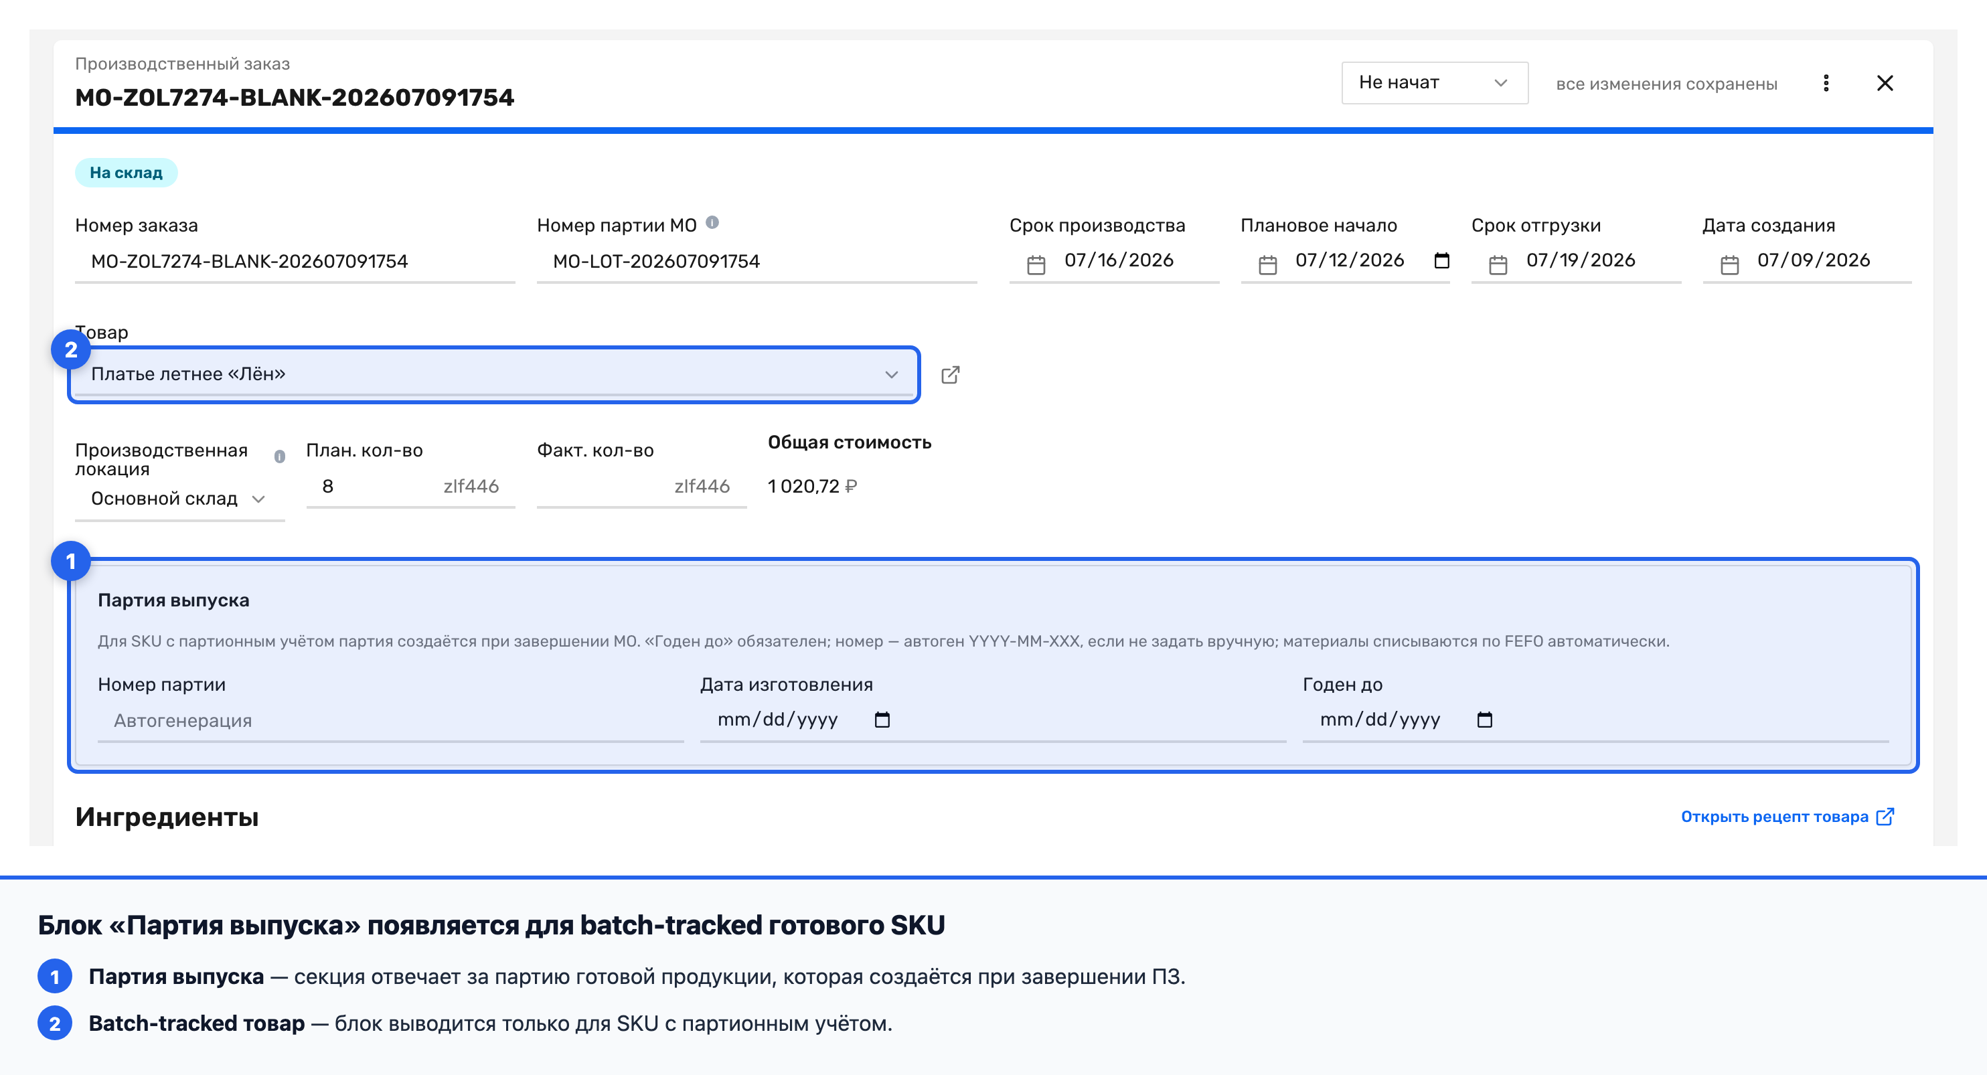
Task: Click into the 'Факт. кол-во' field
Action: tap(641, 487)
